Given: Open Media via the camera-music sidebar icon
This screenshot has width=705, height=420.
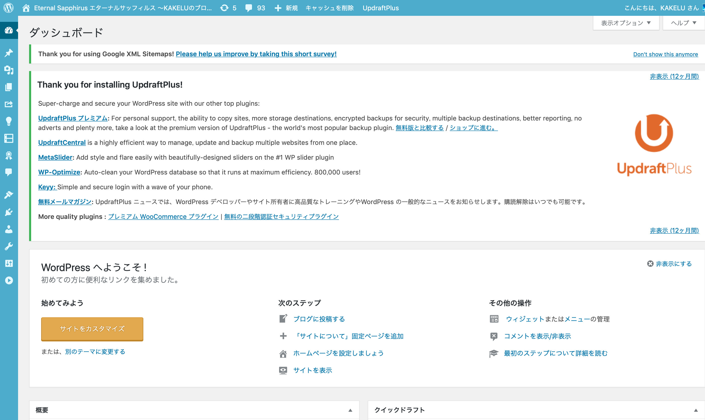Looking at the screenshot, I should [x=9, y=70].
